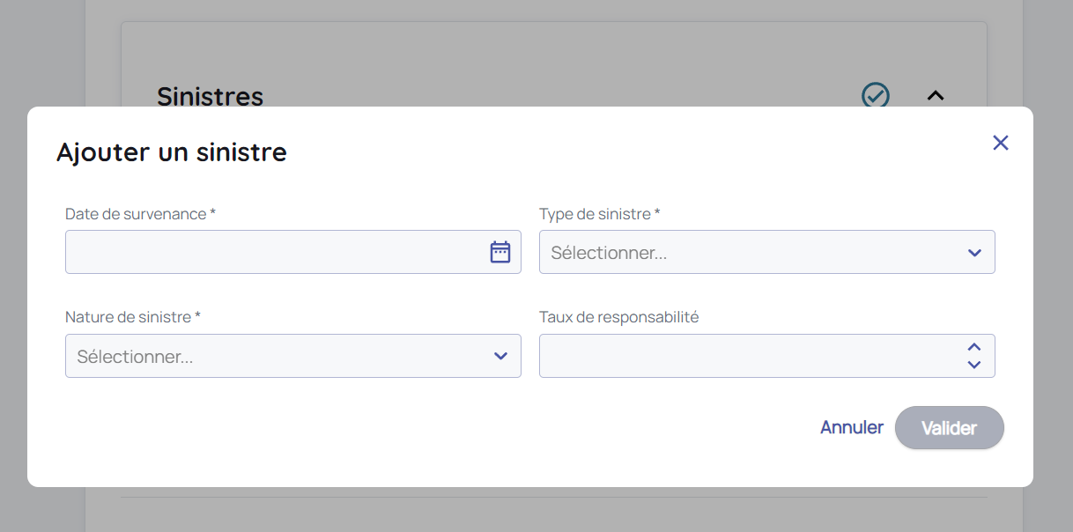Expand the Nature de sinistre chevron arrow
The width and height of the screenshot is (1073, 532).
[500, 356]
